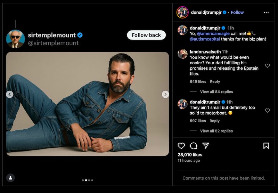Viewport: 278px width, 193px height.
Task: Like landon.walseth's comment
Action: point(267,66)
